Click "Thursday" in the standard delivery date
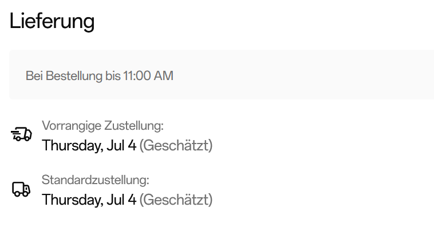The width and height of the screenshot is (434, 235). point(72,200)
